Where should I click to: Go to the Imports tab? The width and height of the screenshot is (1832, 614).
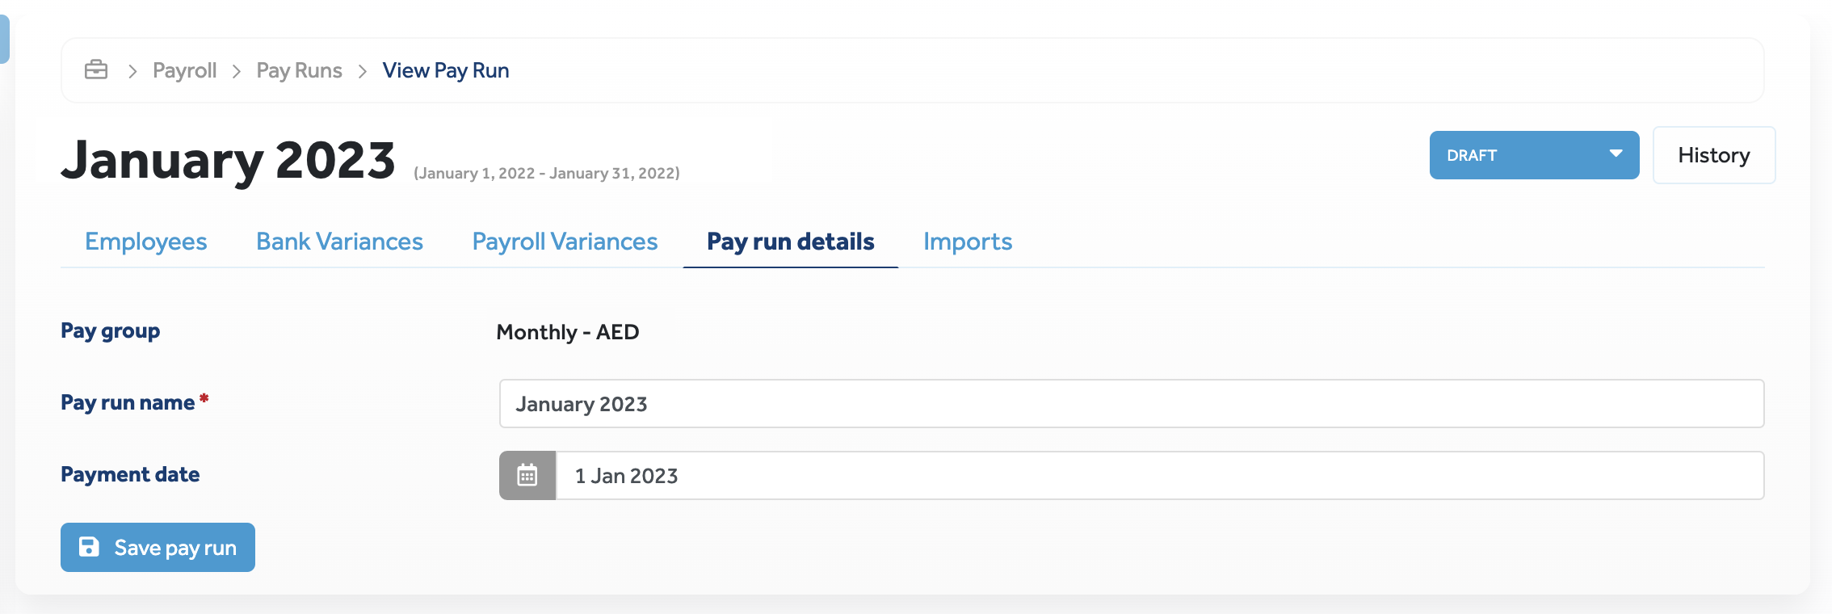[968, 242]
